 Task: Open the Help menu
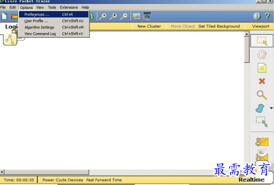tap(85, 7)
